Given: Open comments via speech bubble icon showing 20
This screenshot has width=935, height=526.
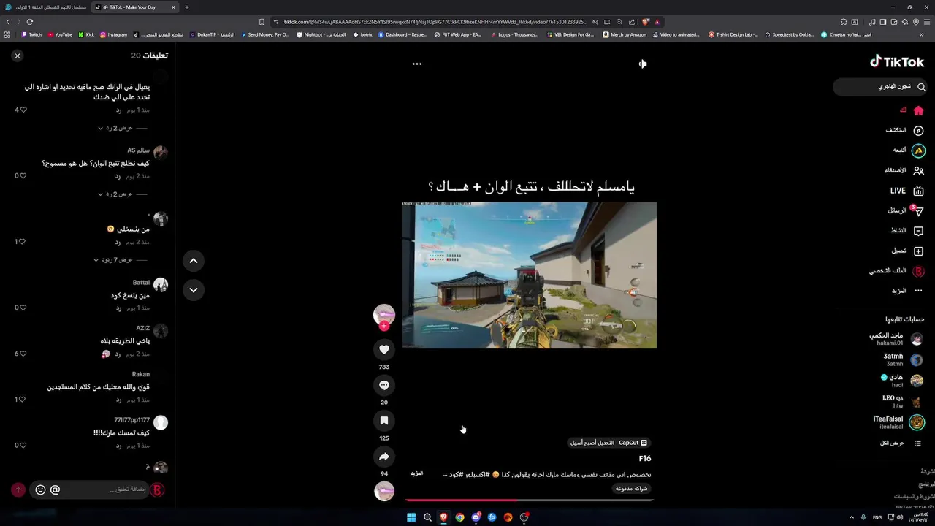Looking at the screenshot, I should pyautogui.click(x=384, y=385).
